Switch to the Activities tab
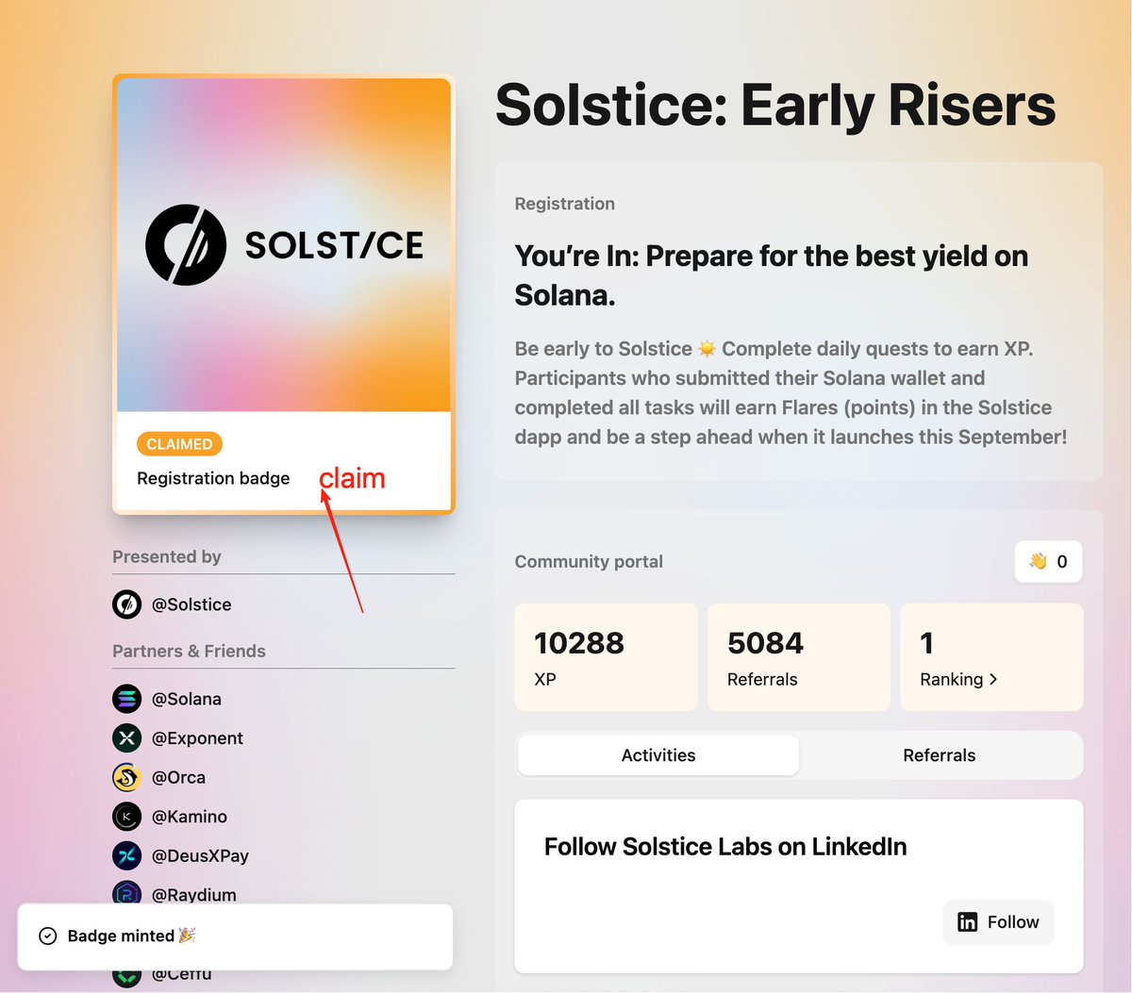The image size is (1132, 993). [x=658, y=755]
